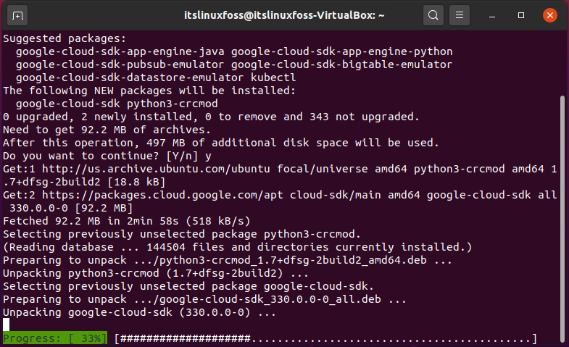
Task: Click the window title itslinuxfoss@itslinuxfoss-VirtualBox
Action: pos(284,16)
